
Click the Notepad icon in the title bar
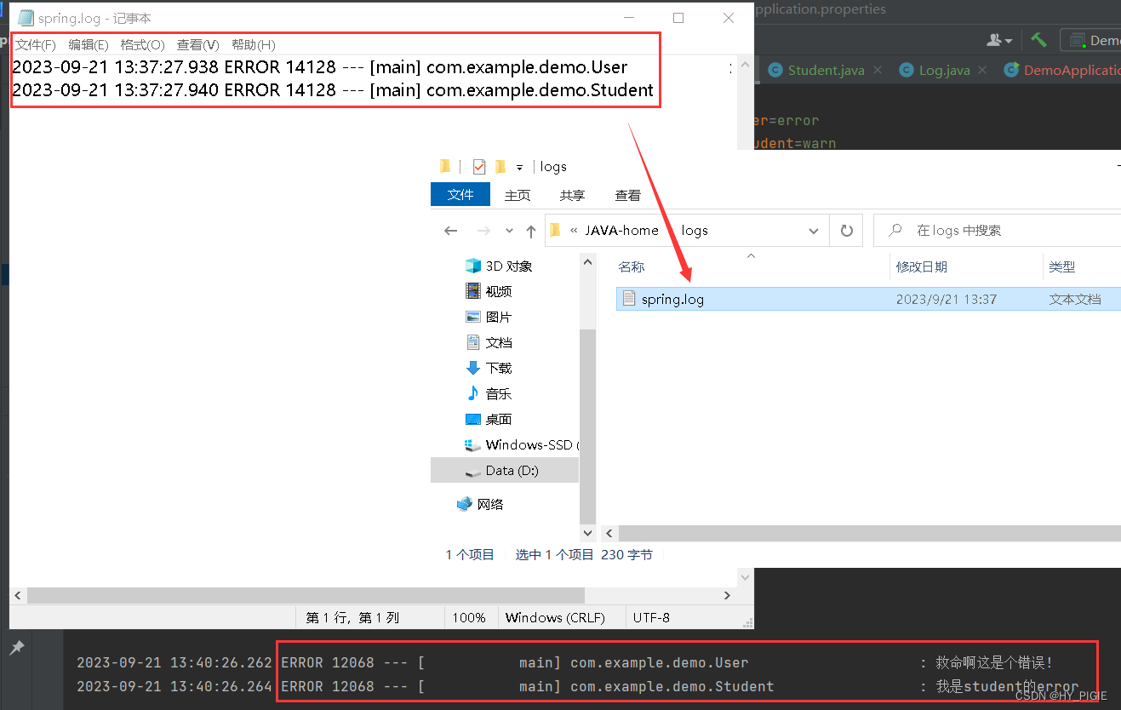25,17
